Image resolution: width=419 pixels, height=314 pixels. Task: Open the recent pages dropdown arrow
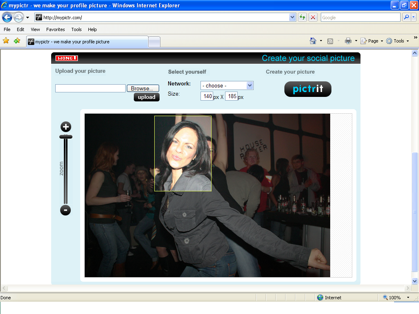click(x=27, y=18)
